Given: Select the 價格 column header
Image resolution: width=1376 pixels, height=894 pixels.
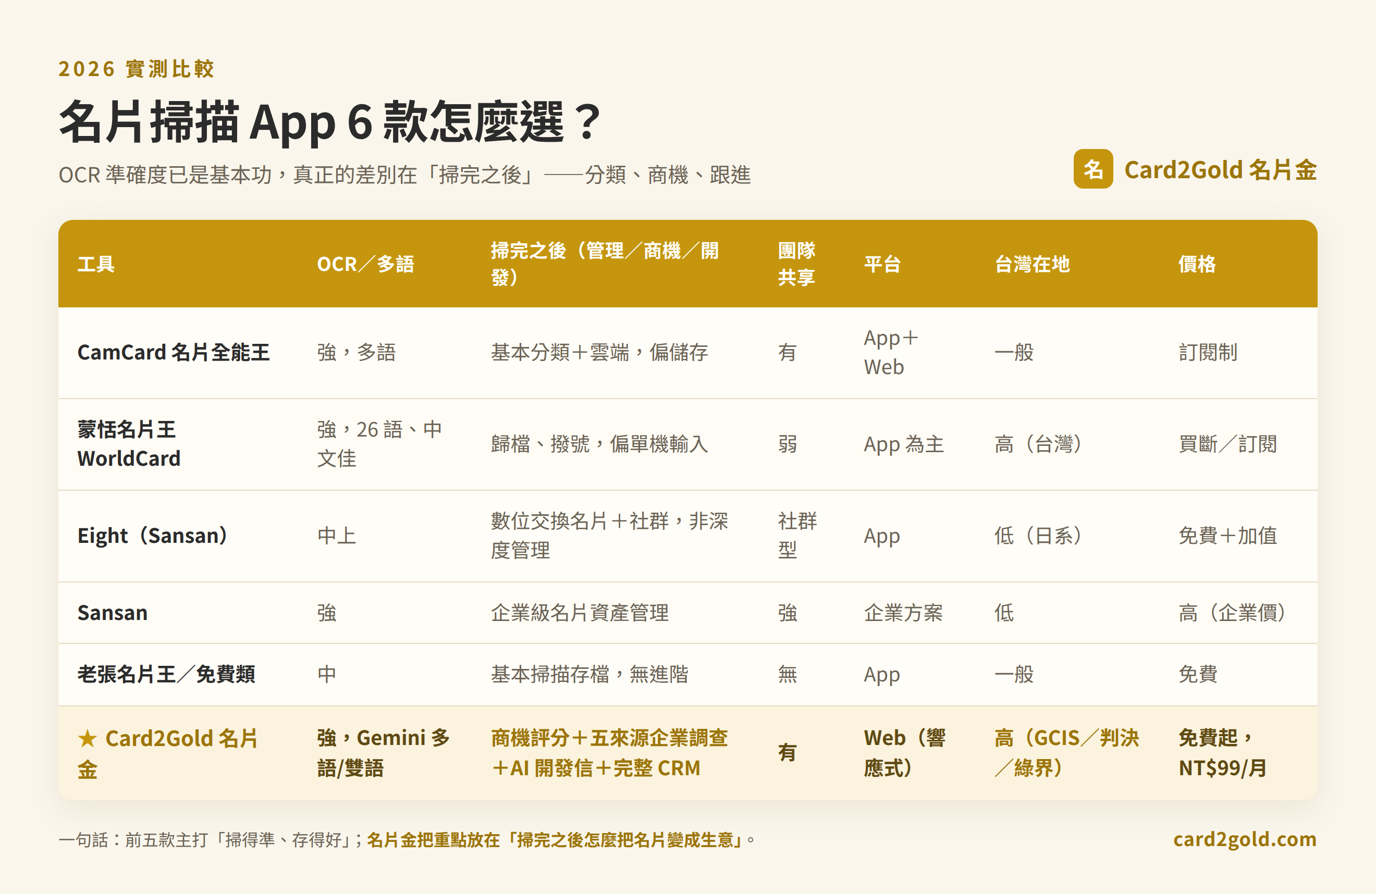Looking at the screenshot, I should tap(1197, 264).
